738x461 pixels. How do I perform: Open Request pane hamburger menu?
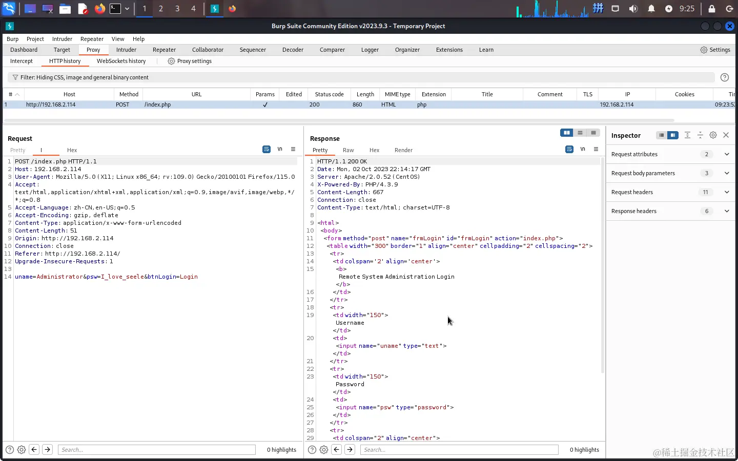click(x=293, y=150)
